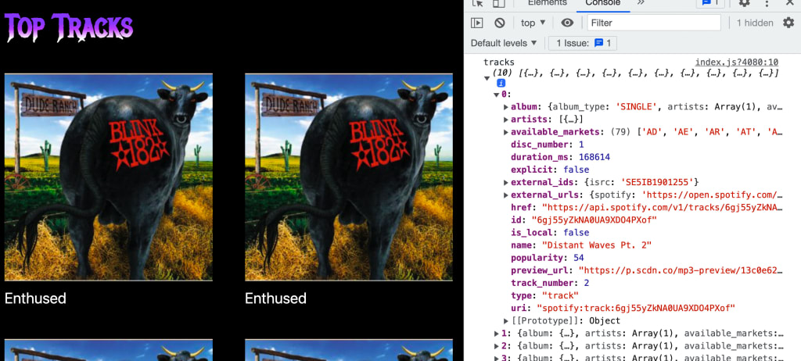Expand the available_markets array
Viewport: 801px width, 361px height.
click(x=506, y=132)
